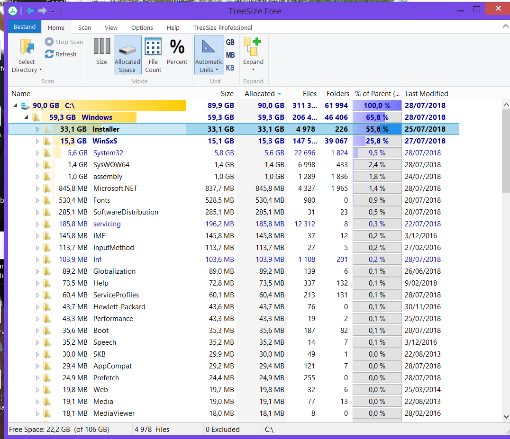
Task: Switch to Percent mode
Action: (x=177, y=51)
